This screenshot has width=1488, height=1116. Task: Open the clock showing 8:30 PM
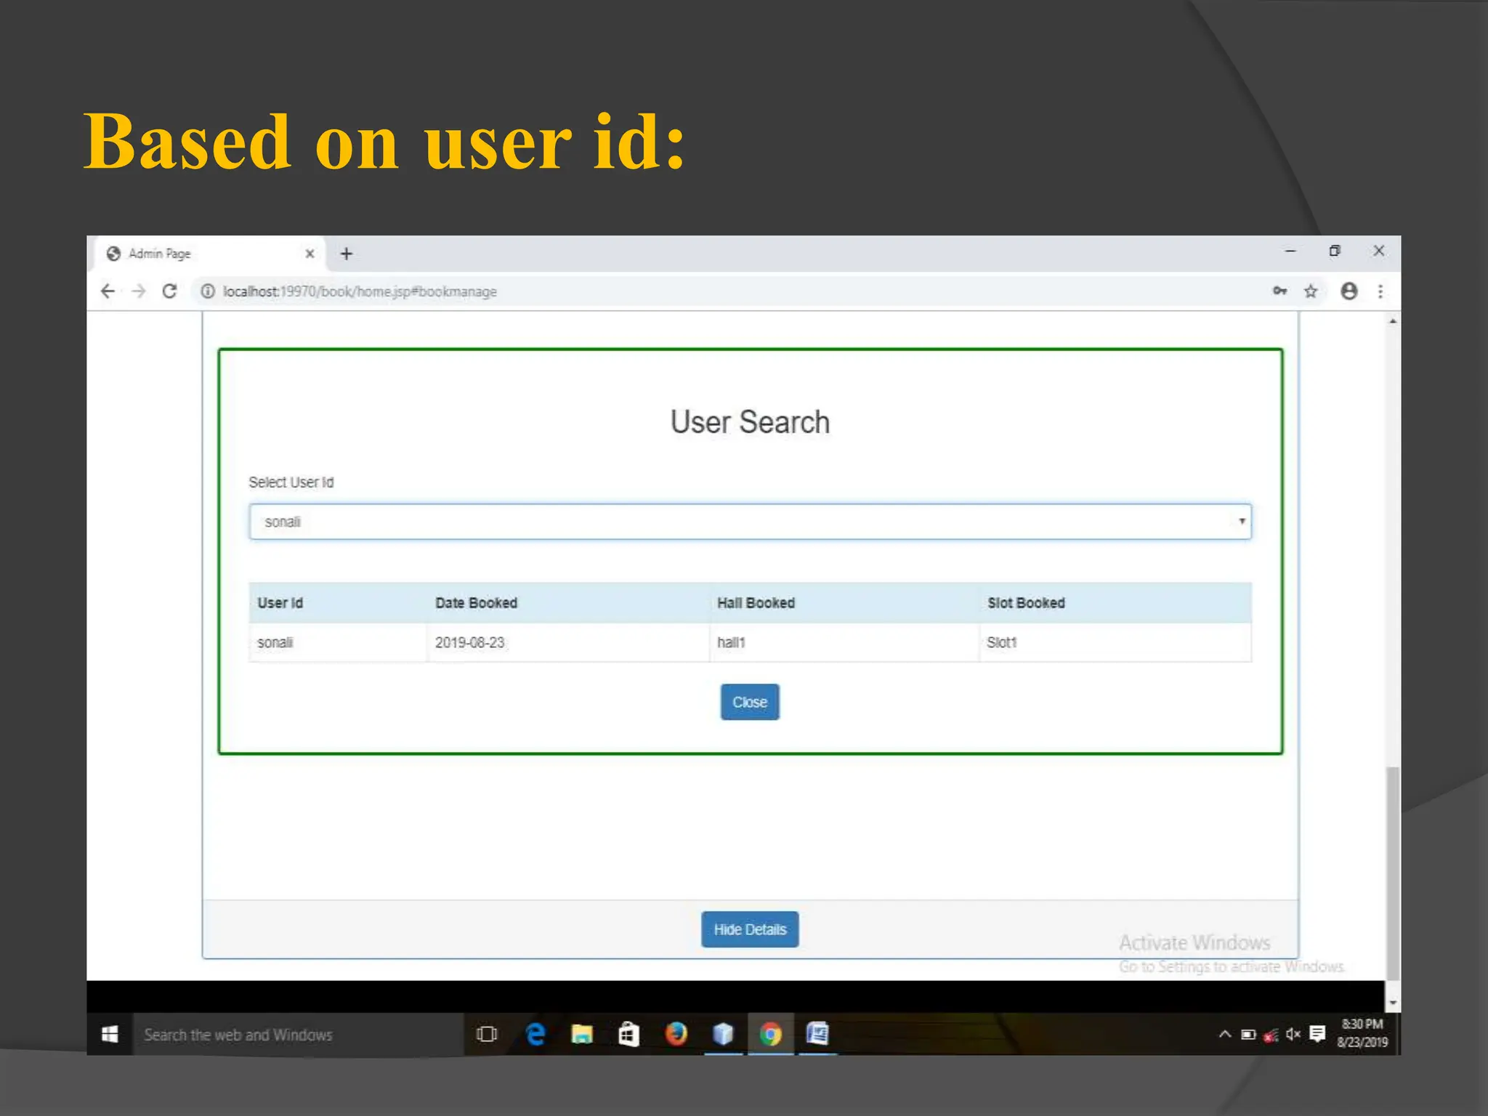pyautogui.click(x=1362, y=1033)
